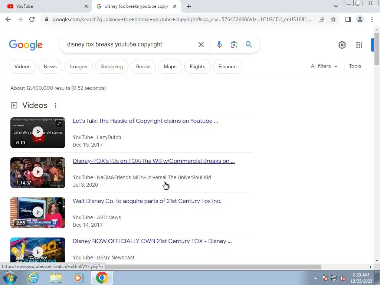
Task: Close the YouTube tab
Action: coord(86,6)
